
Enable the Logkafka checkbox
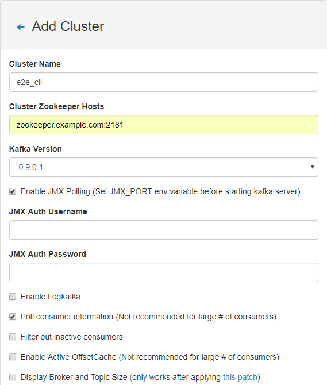tap(13, 297)
